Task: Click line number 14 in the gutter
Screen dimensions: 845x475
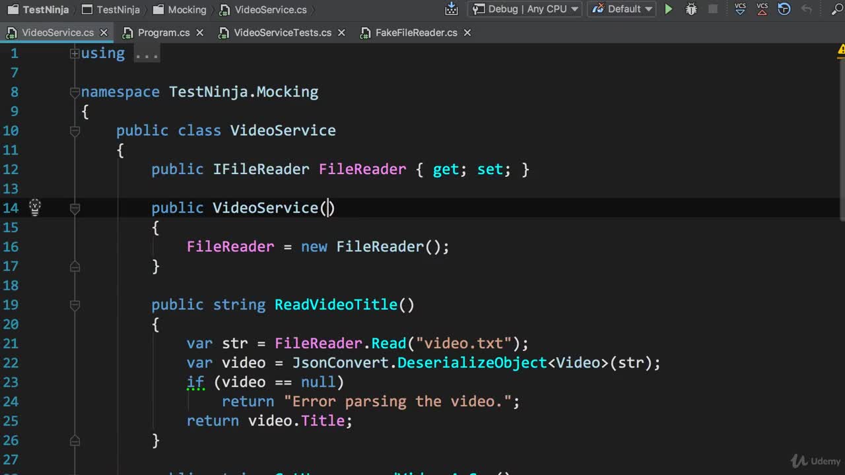Action: [11, 208]
